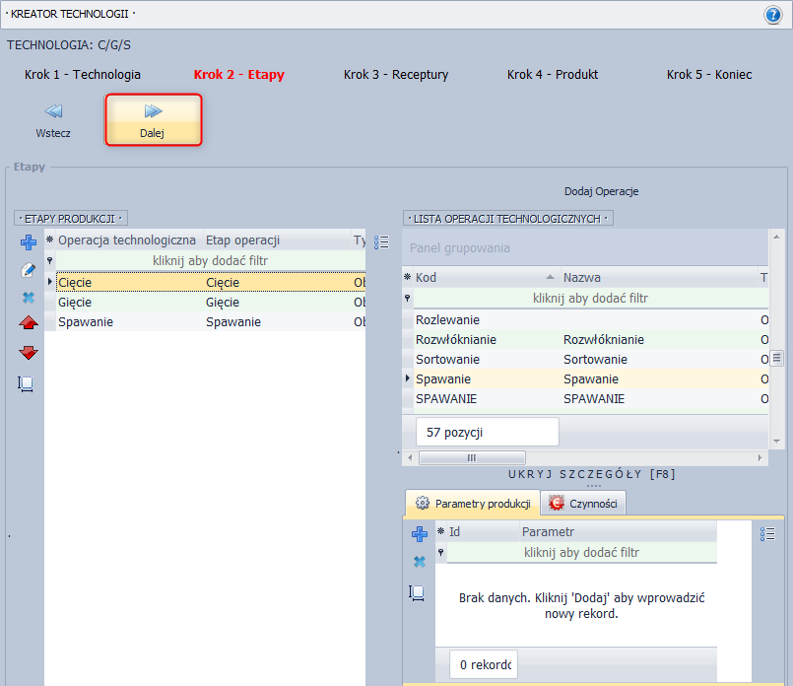Image resolution: width=793 pixels, height=686 pixels.
Task: Open column chooser for Etapy produkcji grid
Action: [382, 242]
